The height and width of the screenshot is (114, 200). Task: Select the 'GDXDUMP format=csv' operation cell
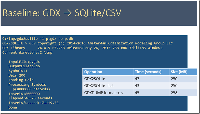(108, 93)
